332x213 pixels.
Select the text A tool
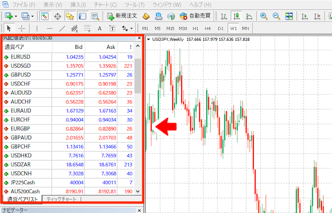tap(100, 28)
